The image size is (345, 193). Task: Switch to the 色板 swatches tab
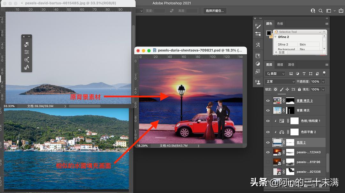(x=280, y=24)
